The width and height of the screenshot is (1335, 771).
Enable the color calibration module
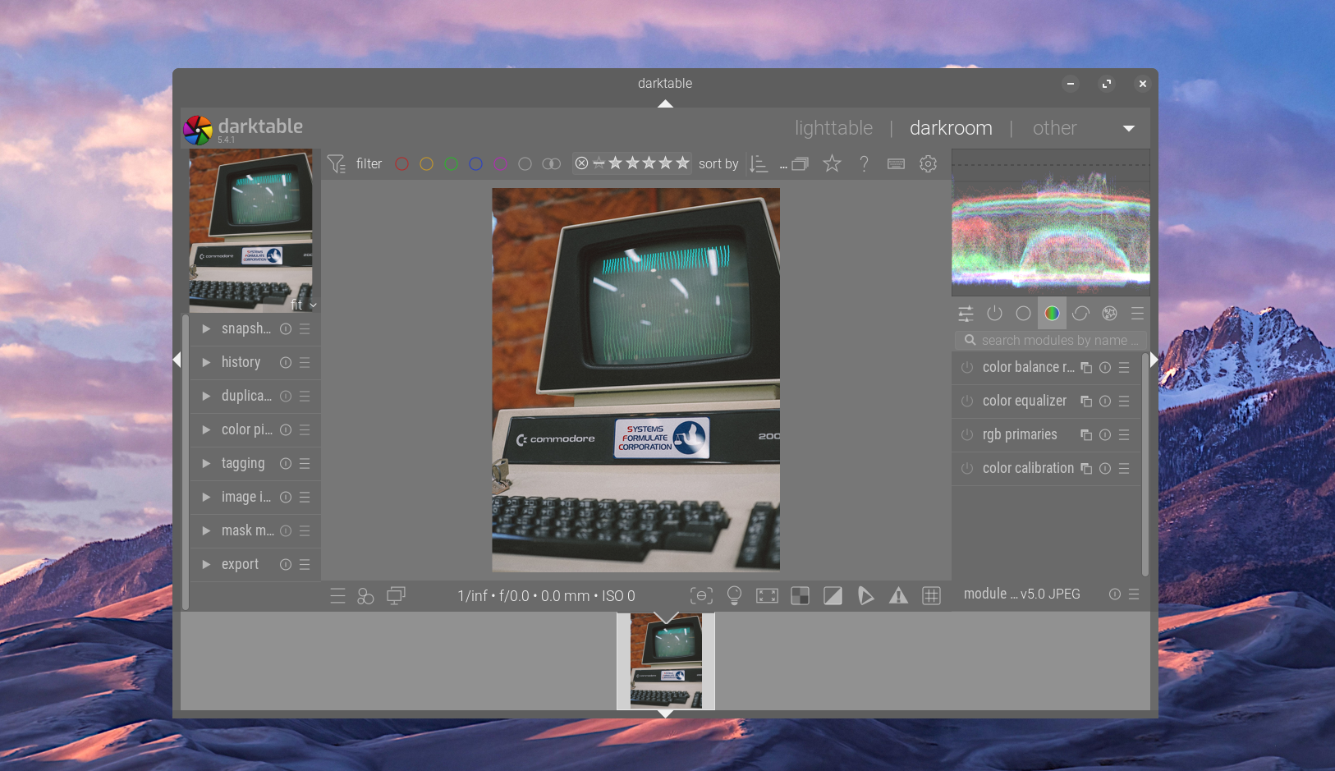pos(967,468)
